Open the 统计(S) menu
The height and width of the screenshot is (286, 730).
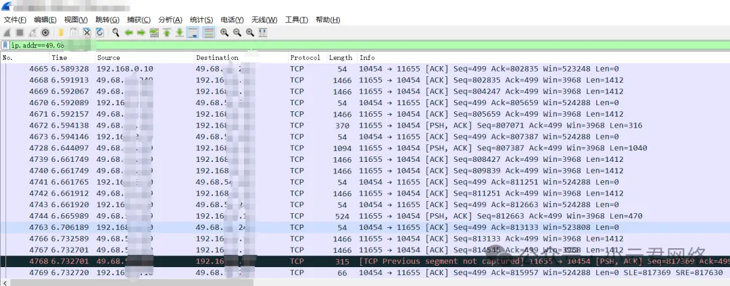(x=201, y=20)
